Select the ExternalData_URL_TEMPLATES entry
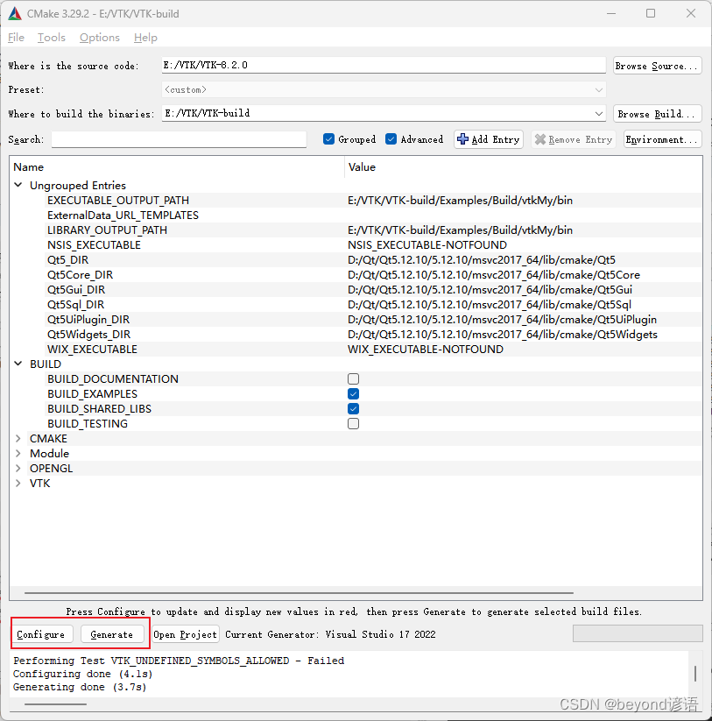Screen dimensions: 712x721 click(x=123, y=216)
